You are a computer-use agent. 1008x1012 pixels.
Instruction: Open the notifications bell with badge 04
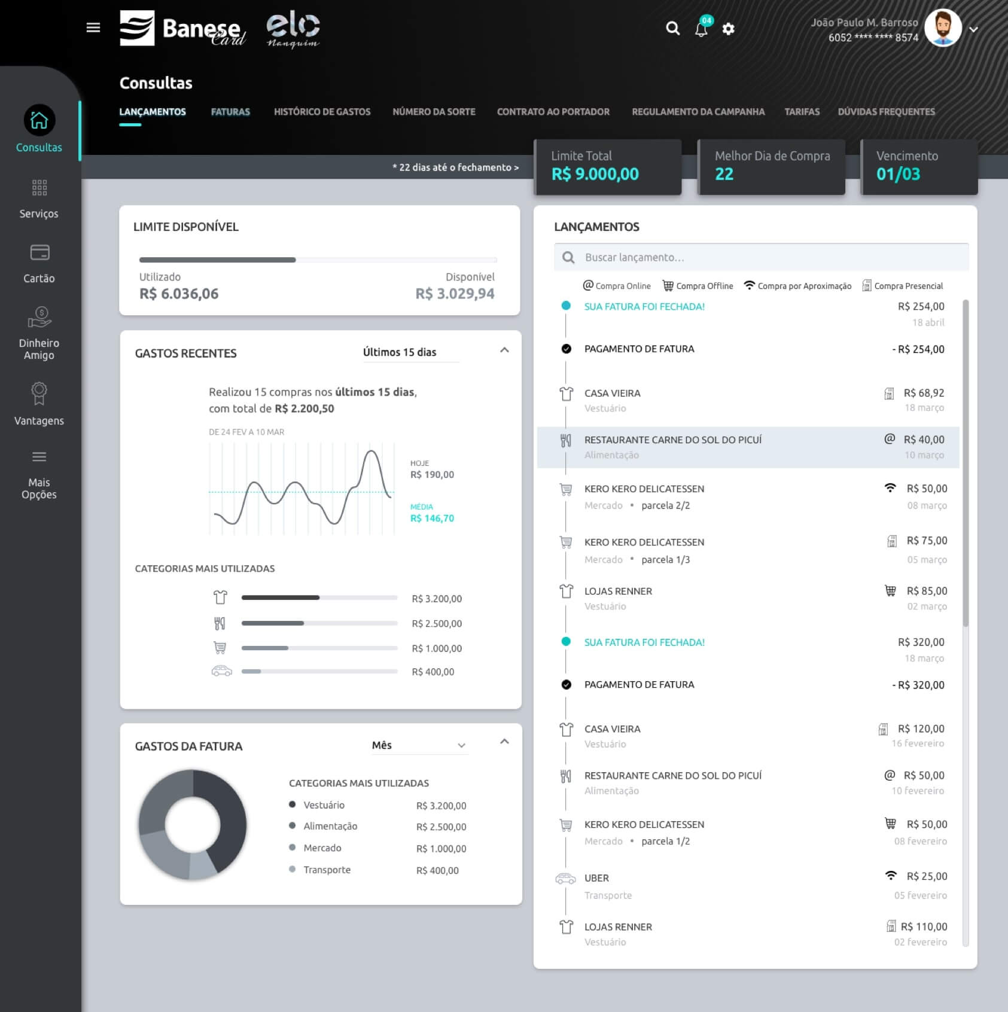(702, 28)
